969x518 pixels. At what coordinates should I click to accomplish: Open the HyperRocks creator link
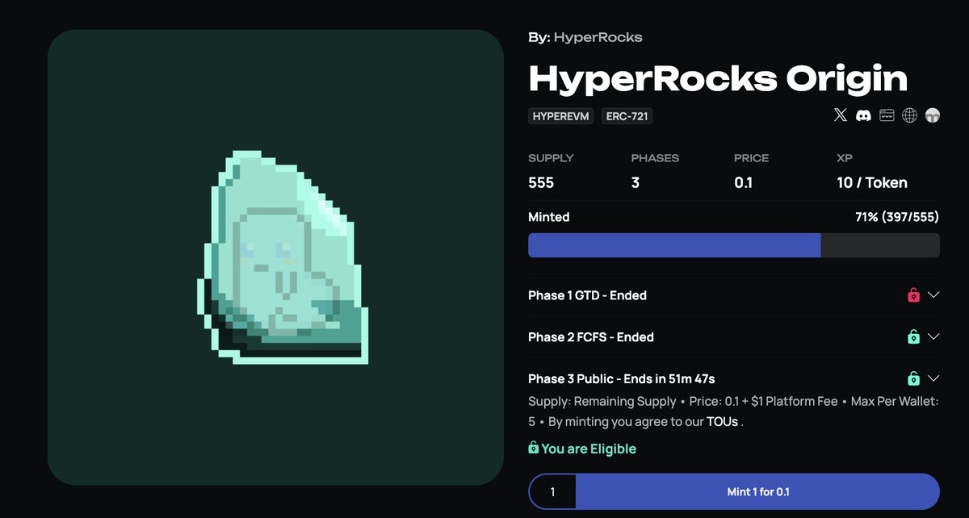pyautogui.click(x=598, y=37)
